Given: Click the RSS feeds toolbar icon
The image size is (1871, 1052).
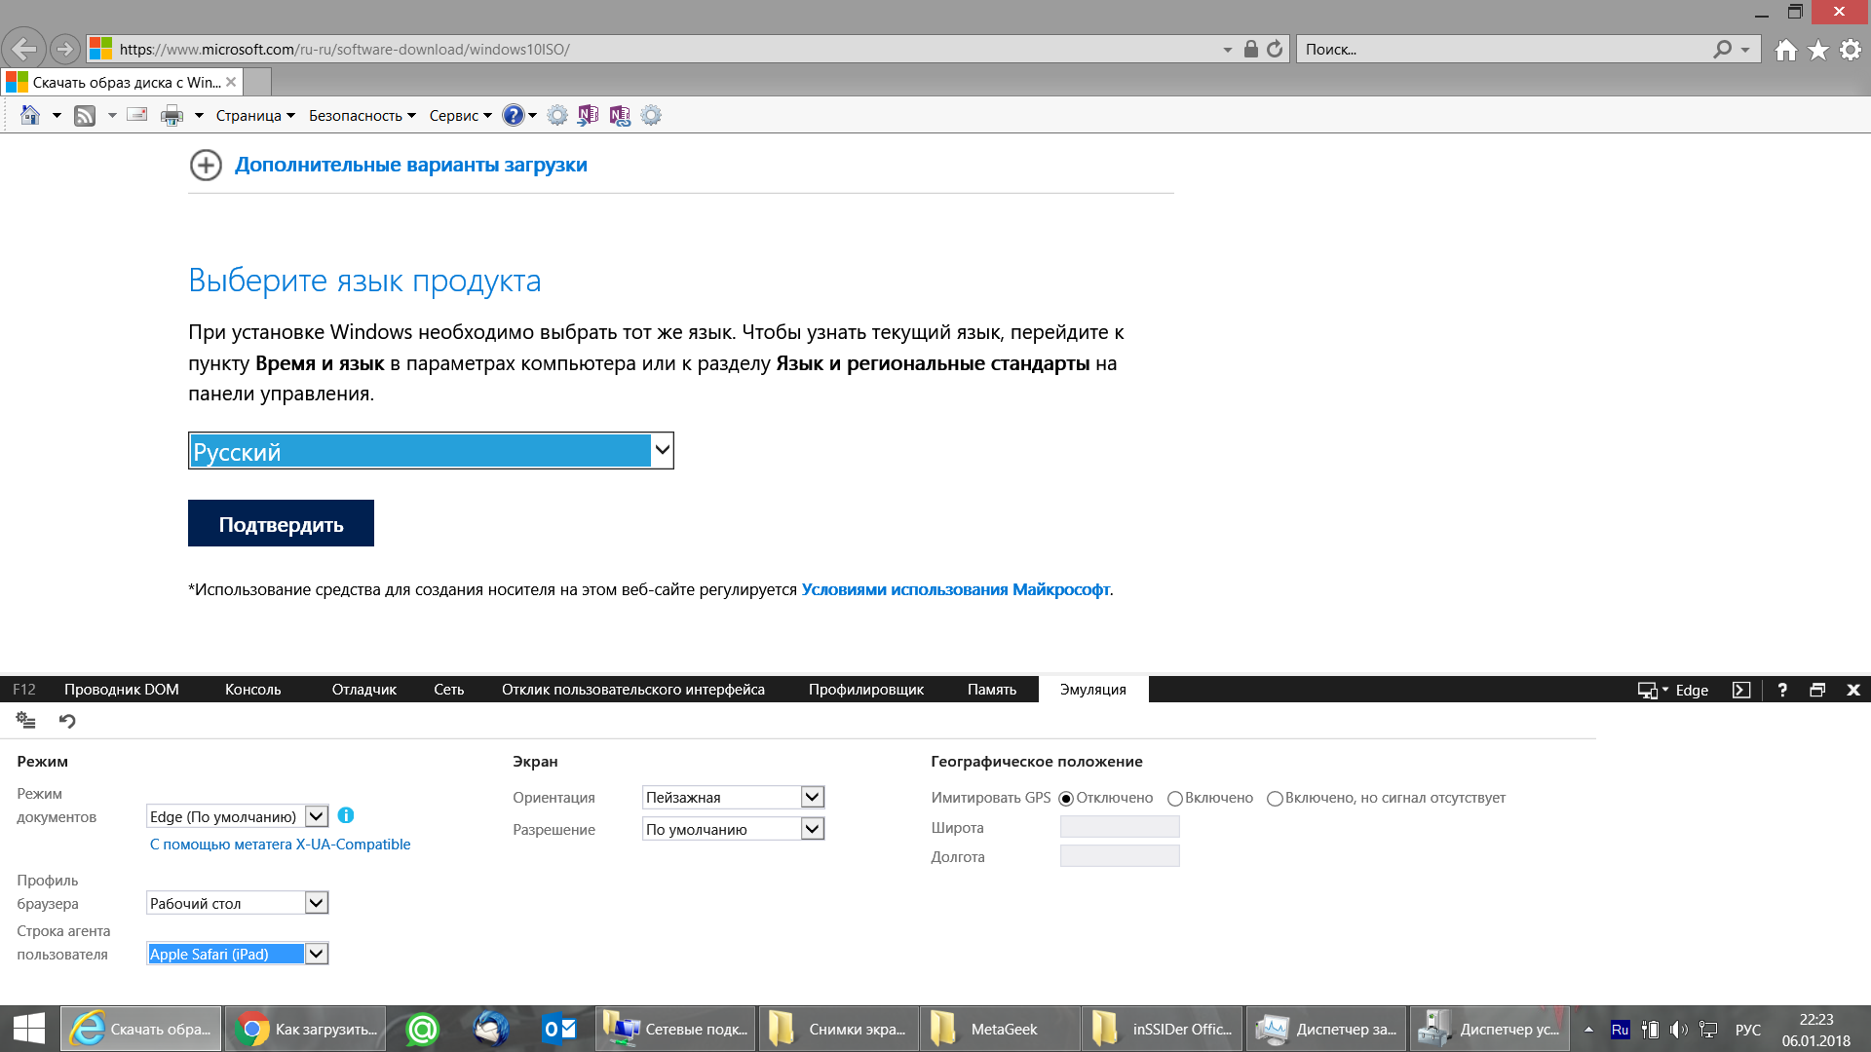Looking at the screenshot, I should [x=85, y=116].
